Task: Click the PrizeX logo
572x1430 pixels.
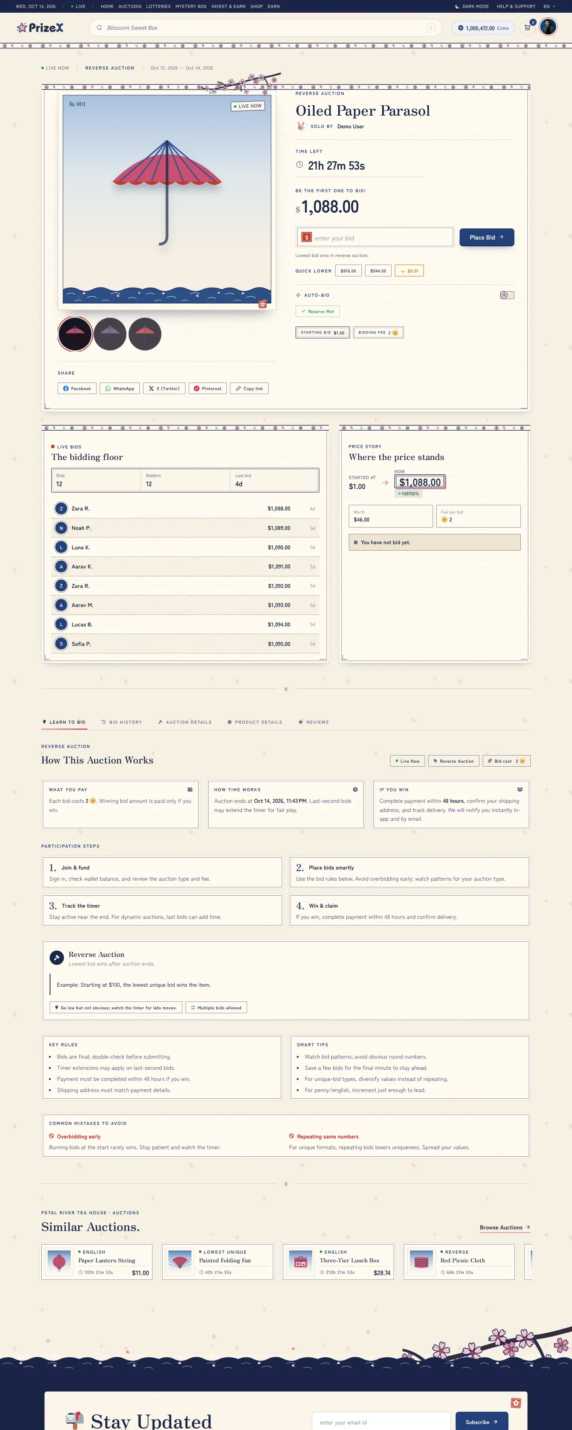Action: [x=40, y=27]
